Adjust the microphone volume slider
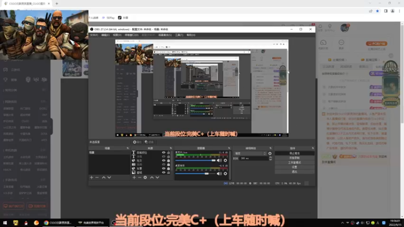404x227 pixels. [x=195, y=160]
